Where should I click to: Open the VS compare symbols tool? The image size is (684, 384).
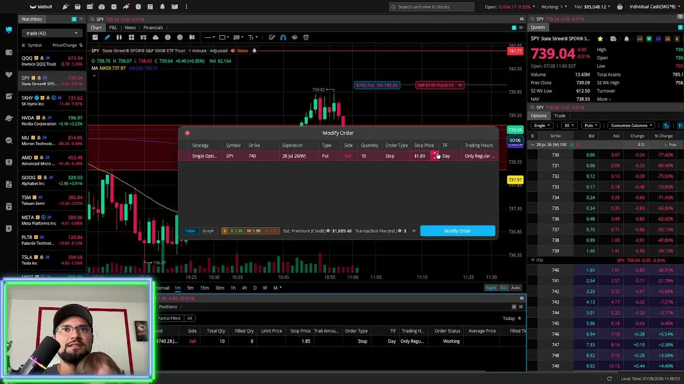(x=143, y=37)
